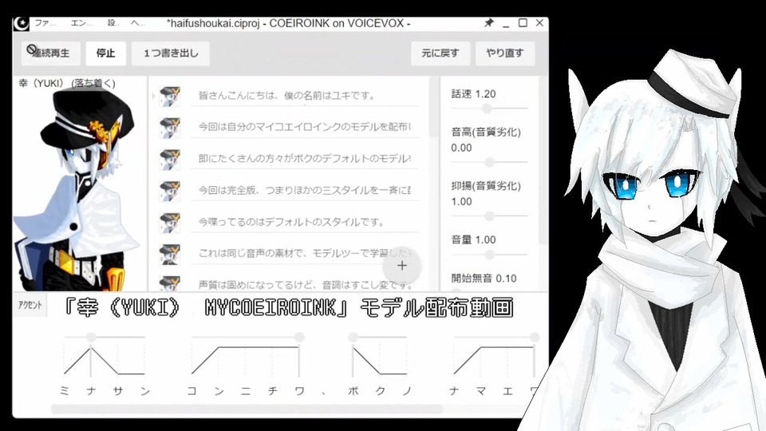Viewport: 766px width, 431px height.
Task: Click character icon beside 皆さんこんにちは line
Action: pos(170,96)
